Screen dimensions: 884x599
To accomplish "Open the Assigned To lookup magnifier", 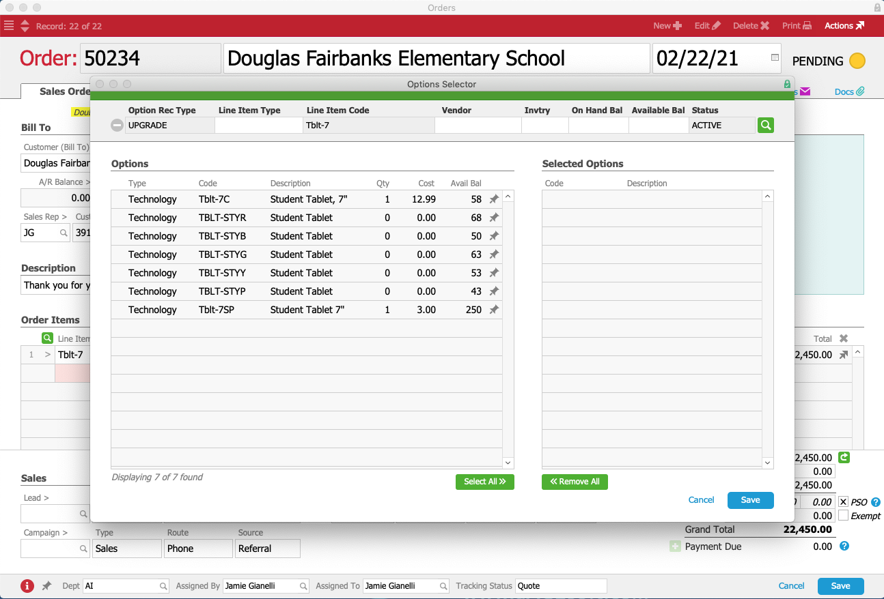I will coord(443,586).
